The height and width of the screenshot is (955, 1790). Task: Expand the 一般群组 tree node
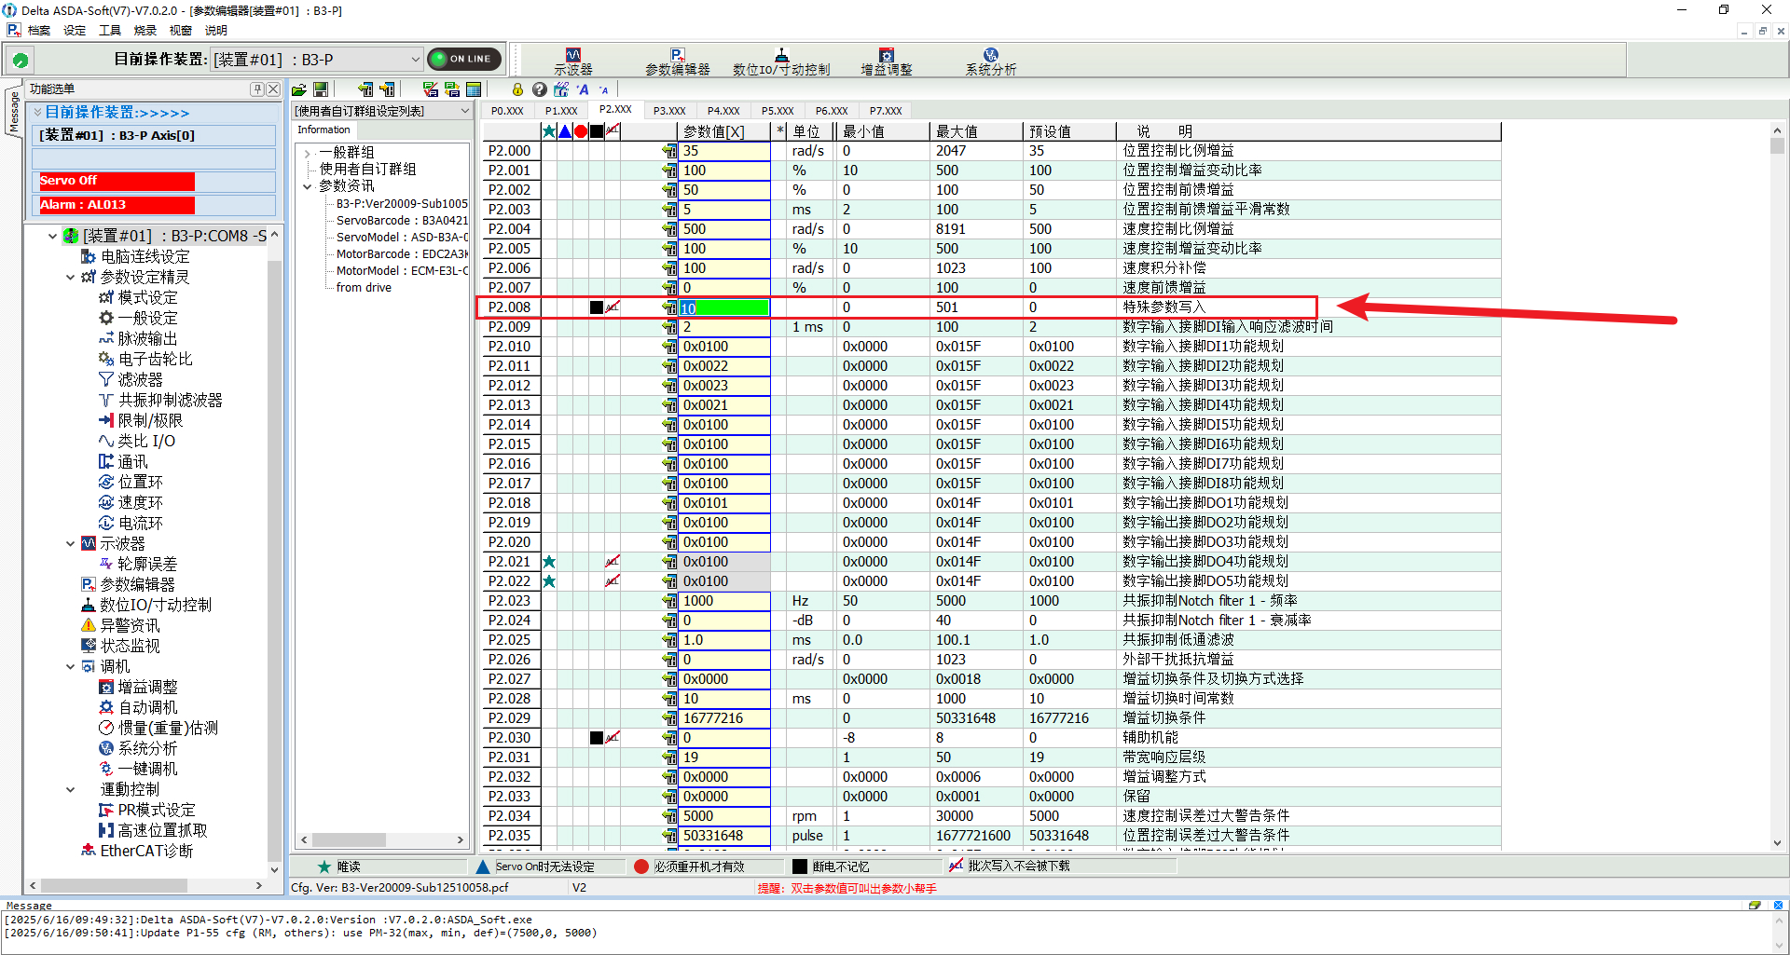point(307,153)
